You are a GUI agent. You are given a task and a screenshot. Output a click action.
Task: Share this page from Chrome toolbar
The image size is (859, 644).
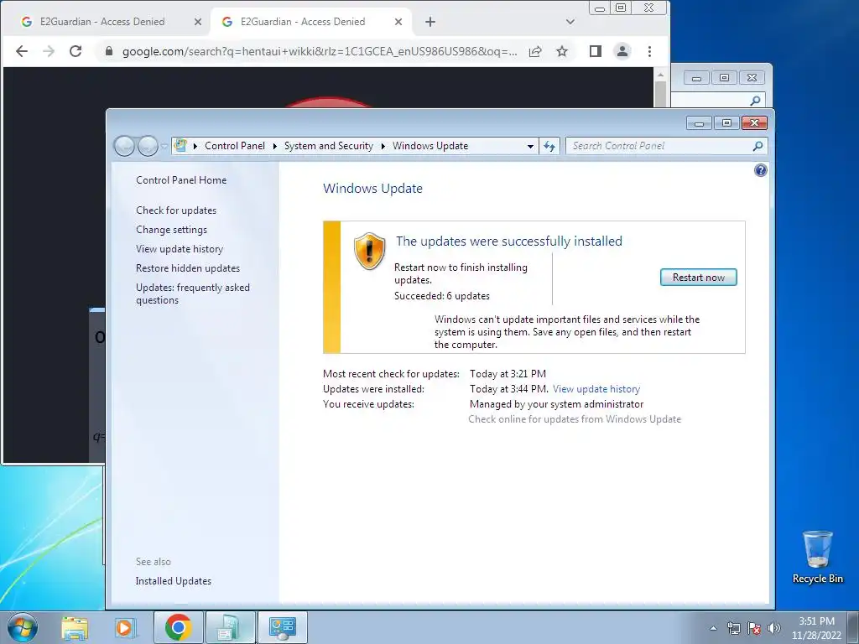tap(535, 51)
